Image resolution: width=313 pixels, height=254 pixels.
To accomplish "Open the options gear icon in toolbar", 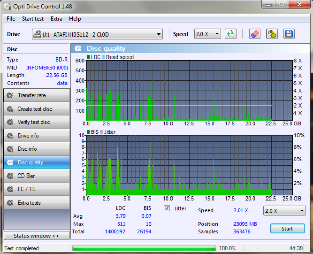I will pyautogui.click(x=272, y=34).
